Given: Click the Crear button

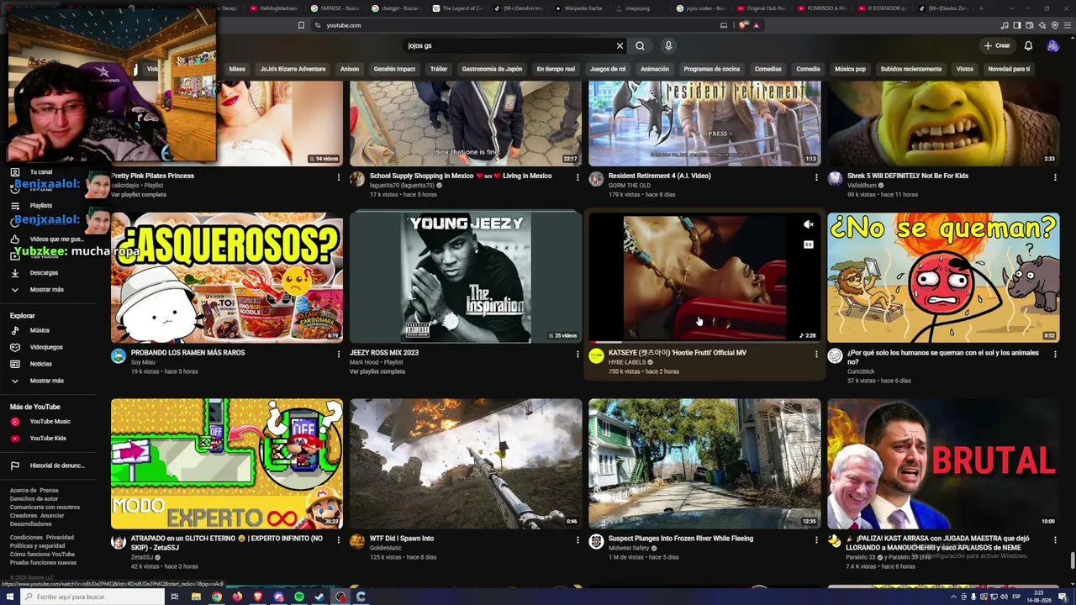Looking at the screenshot, I should (x=997, y=45).
